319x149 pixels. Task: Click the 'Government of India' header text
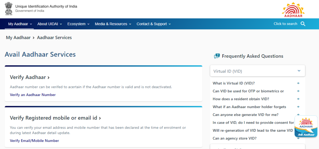[30, 11]
